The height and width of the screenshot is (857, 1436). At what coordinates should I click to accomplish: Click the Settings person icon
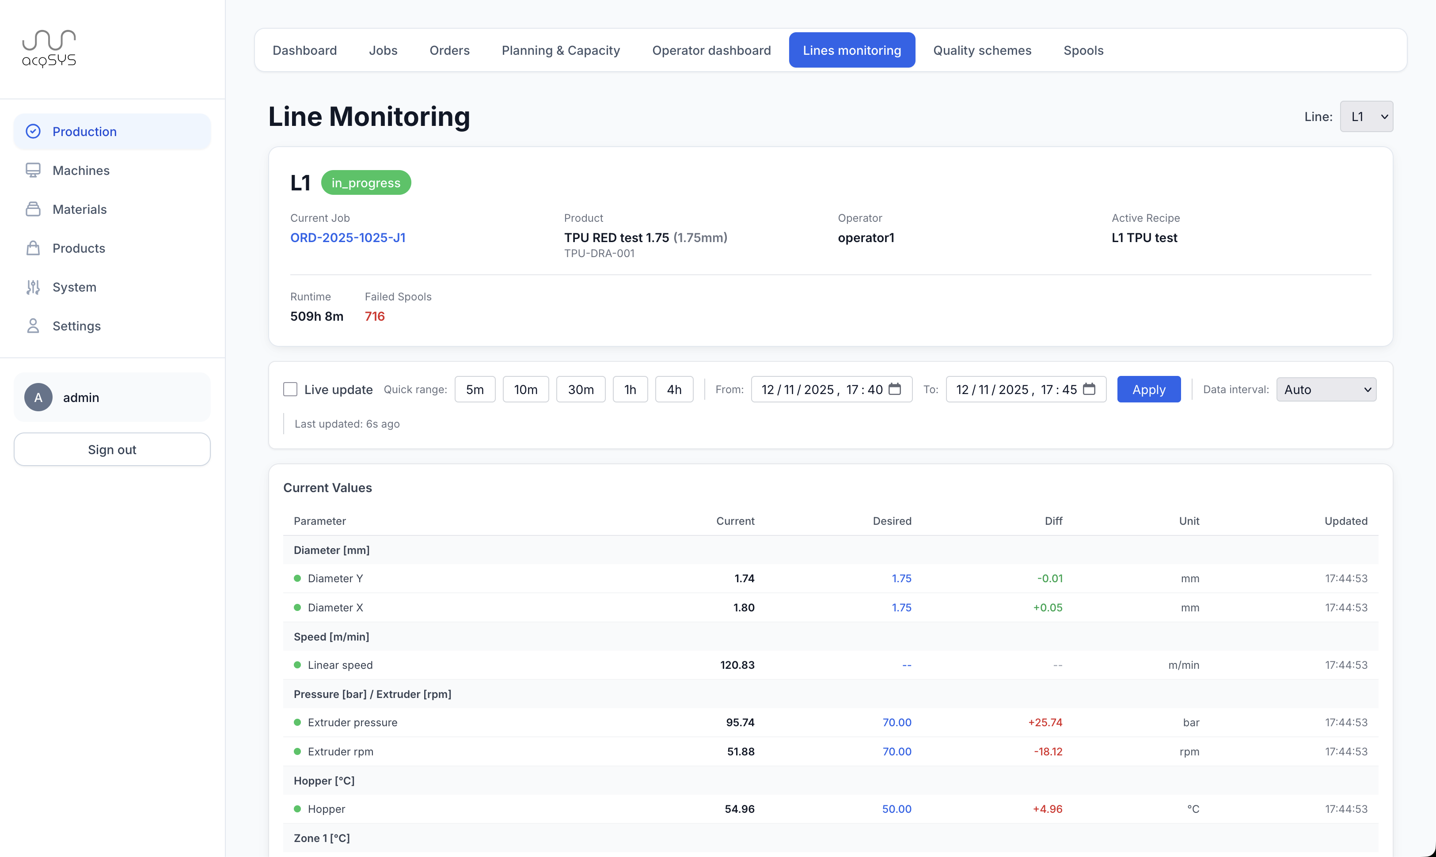tap(34, 326)
